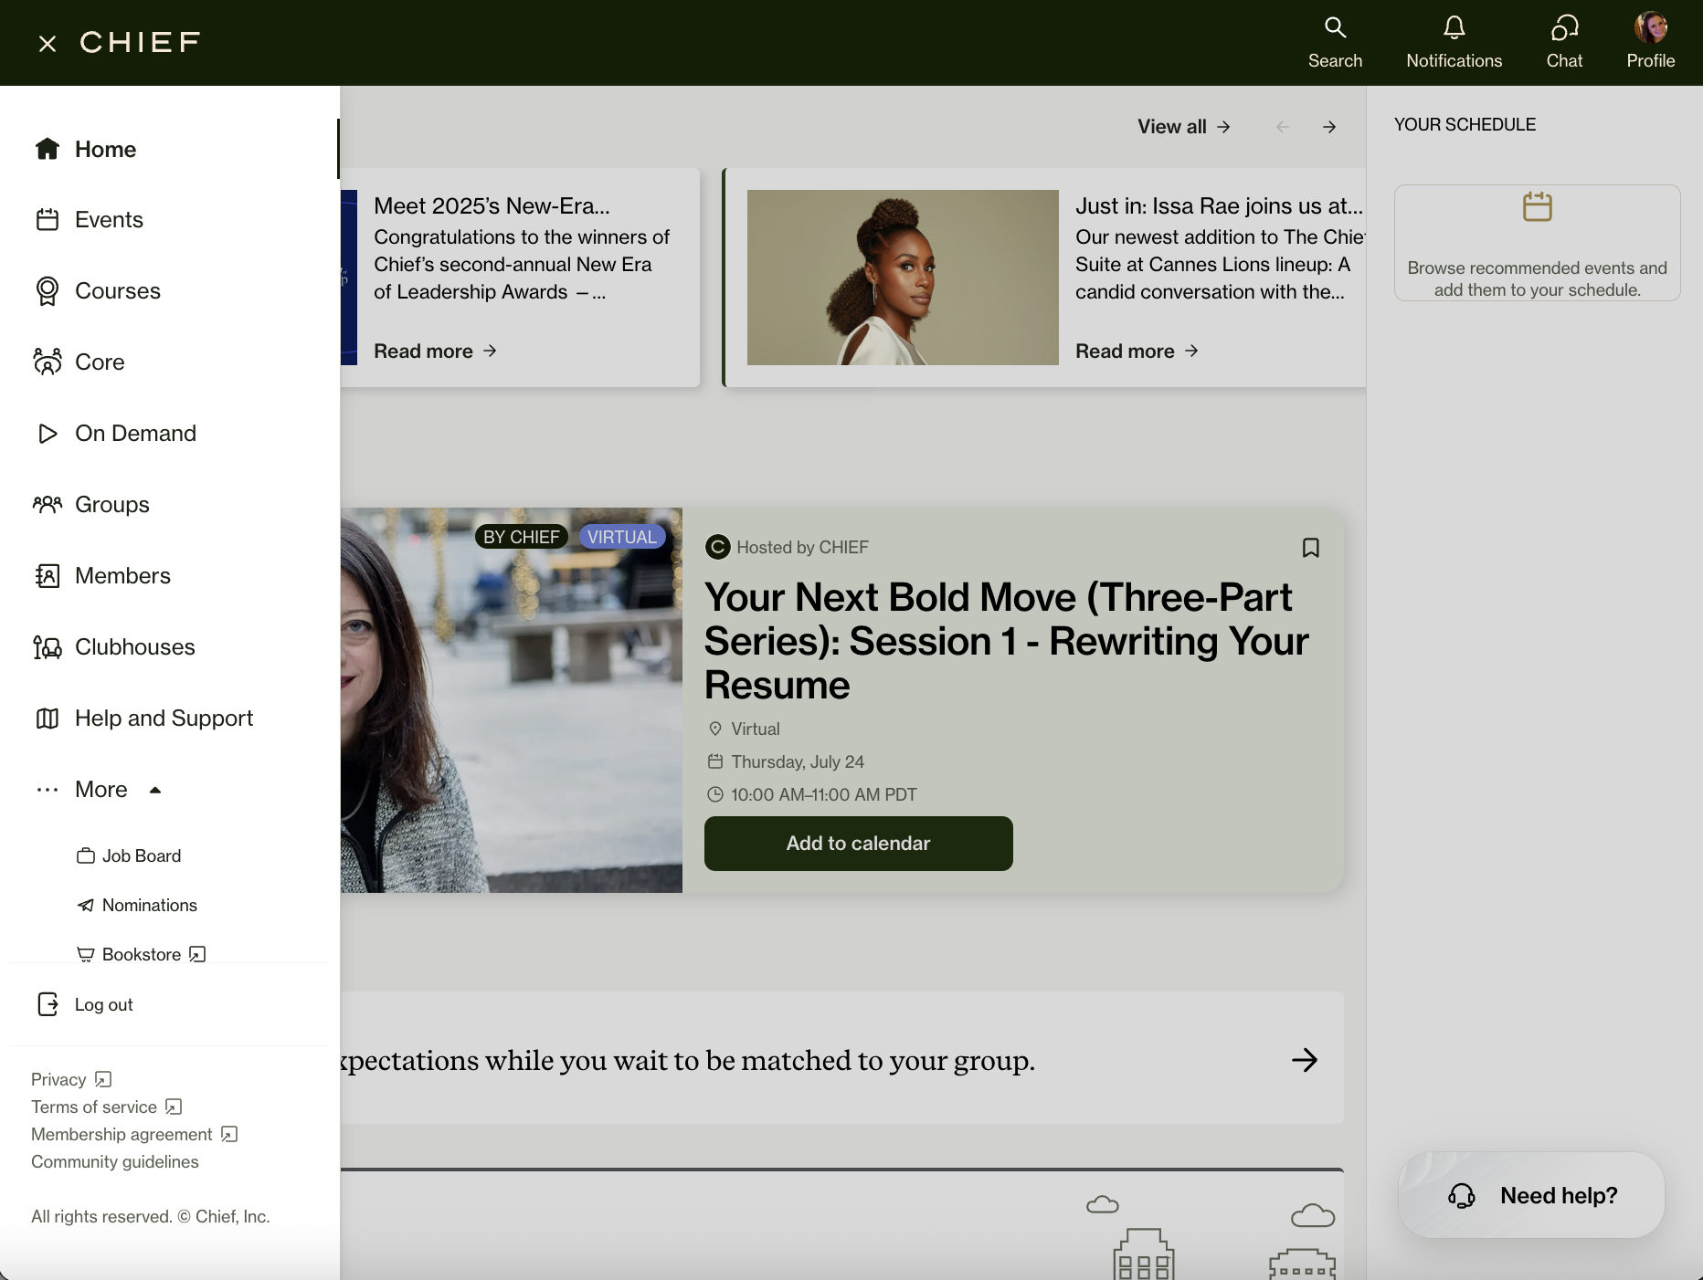This screenshot has width=1703, height=1280.
Task: Bookmark the Your Next Bold Move event
Action: point(1310,548)
